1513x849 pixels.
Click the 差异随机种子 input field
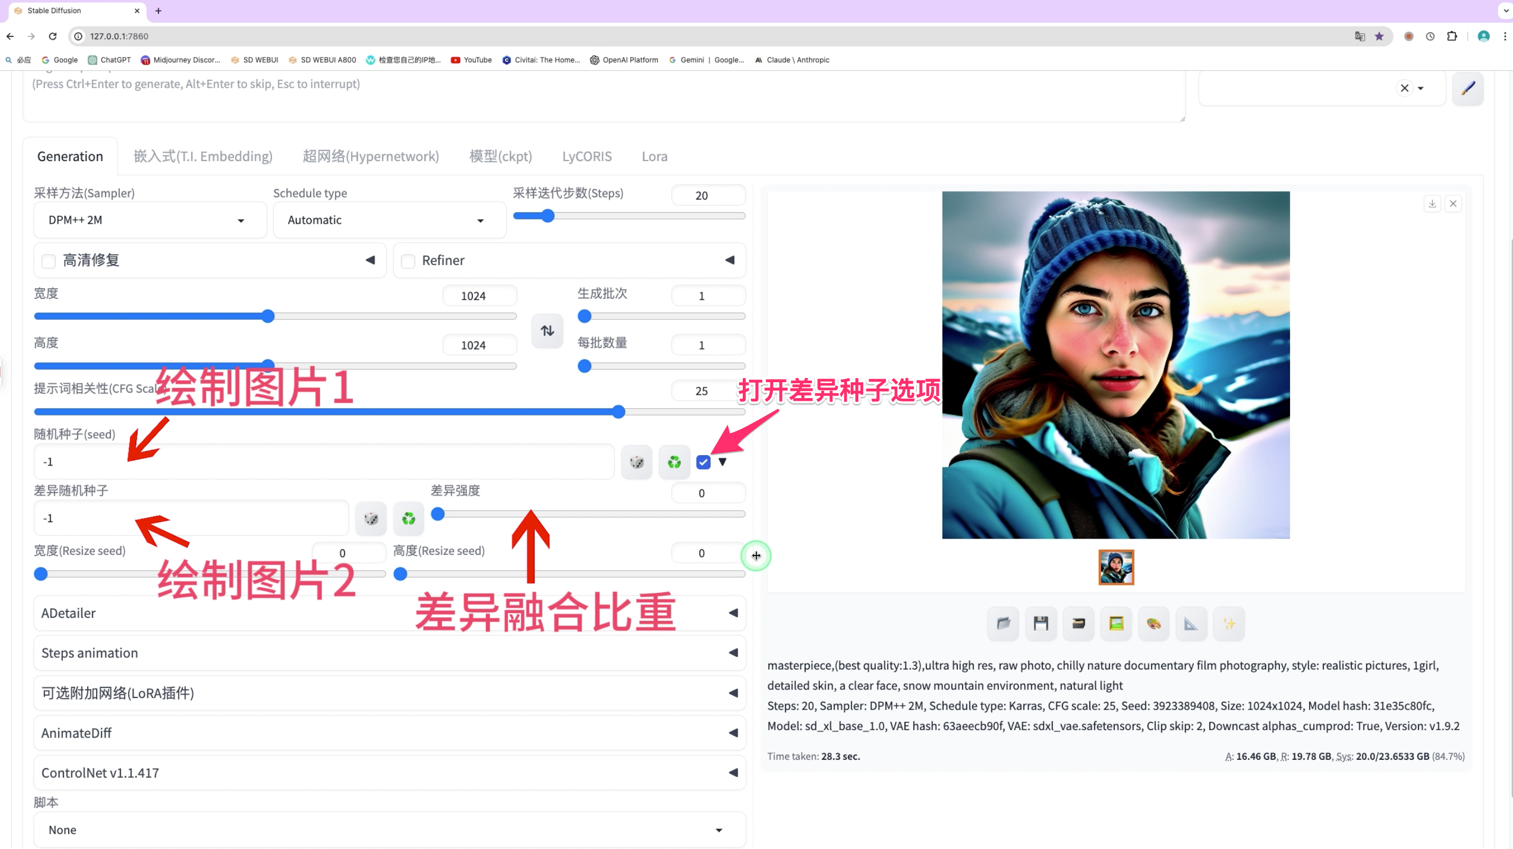click(x=191, y=518)
